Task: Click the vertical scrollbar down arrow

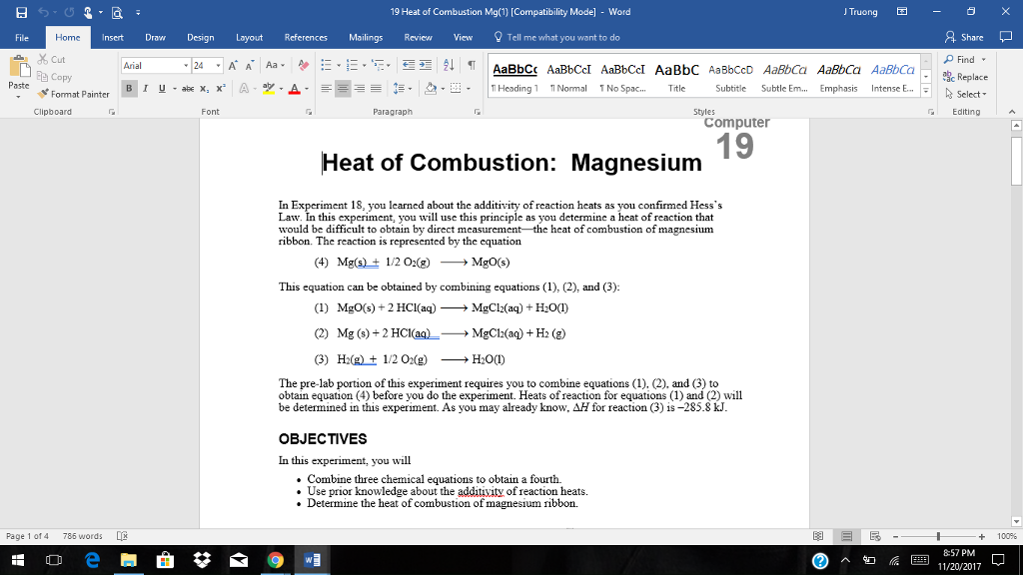Action: click(1016, 521)
